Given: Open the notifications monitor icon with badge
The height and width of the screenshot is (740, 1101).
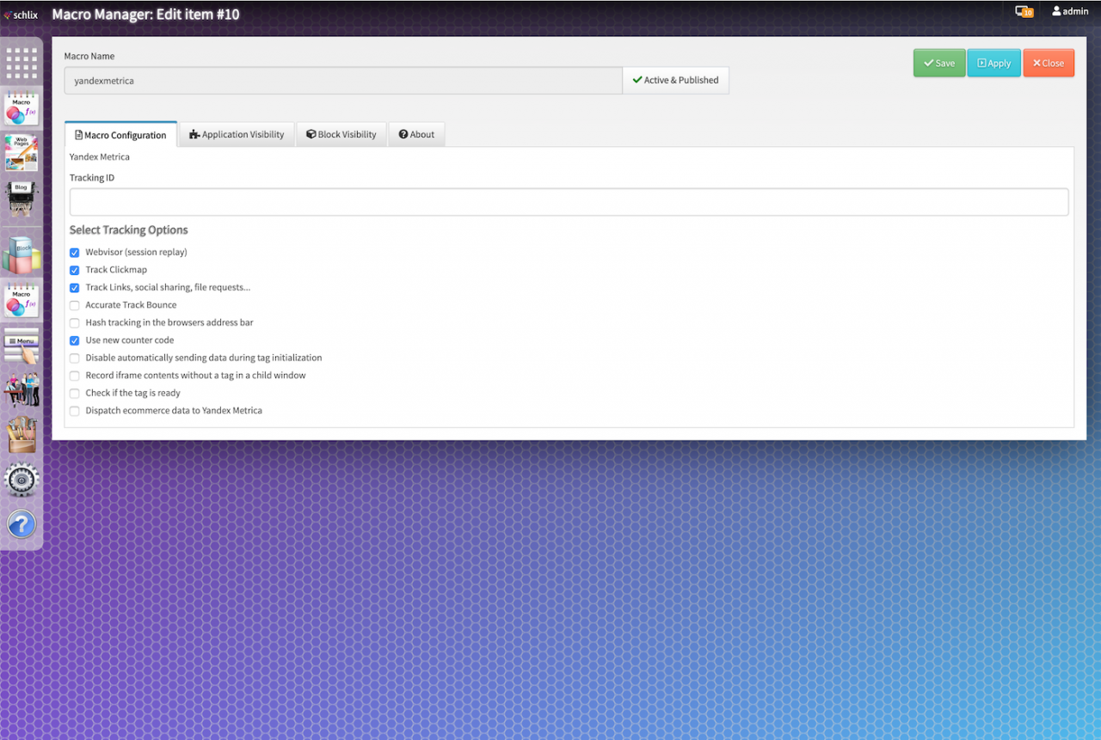Looking at the screenshot, I should pyautogui.click(x=1024, y=11).
